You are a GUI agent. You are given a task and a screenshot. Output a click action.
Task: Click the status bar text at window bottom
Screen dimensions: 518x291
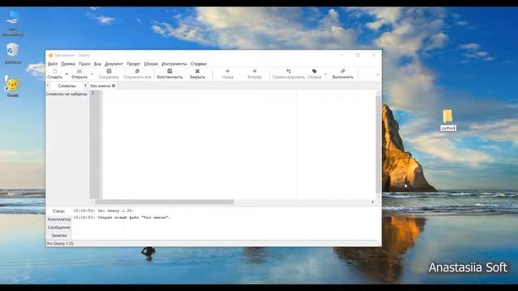tap(60, 243)
